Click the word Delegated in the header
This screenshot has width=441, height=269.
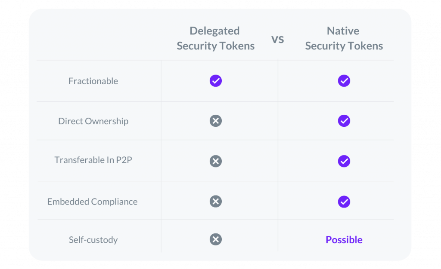pos(214,31)
